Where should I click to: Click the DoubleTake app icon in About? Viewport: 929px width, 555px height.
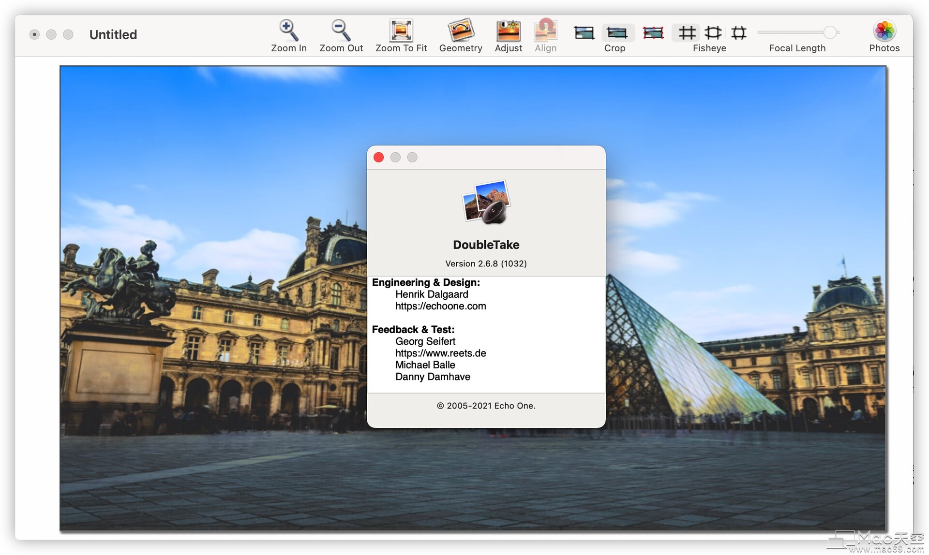tap(486, 203)
